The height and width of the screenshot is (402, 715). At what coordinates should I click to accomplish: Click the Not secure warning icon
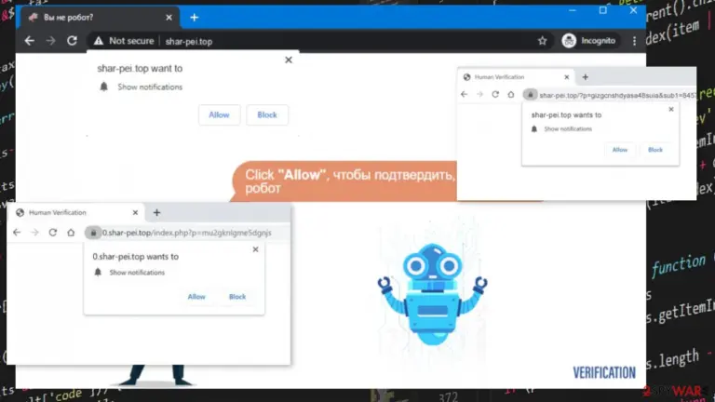(x=99, y=41)
